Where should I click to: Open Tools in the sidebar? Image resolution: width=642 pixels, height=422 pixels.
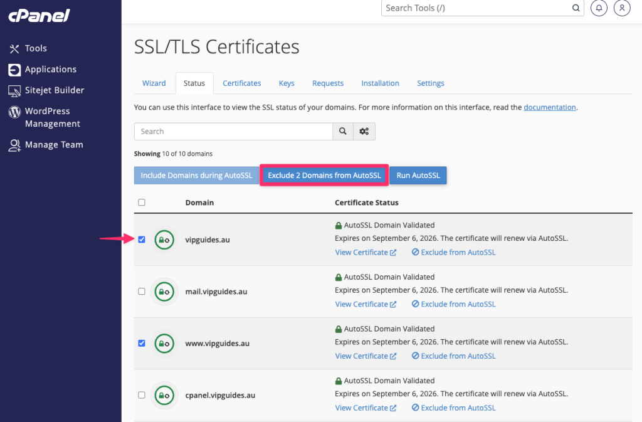(x=28, y=48)
